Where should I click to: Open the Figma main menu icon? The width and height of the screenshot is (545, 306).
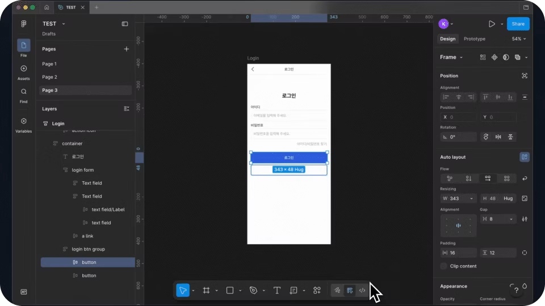[24, 24]
